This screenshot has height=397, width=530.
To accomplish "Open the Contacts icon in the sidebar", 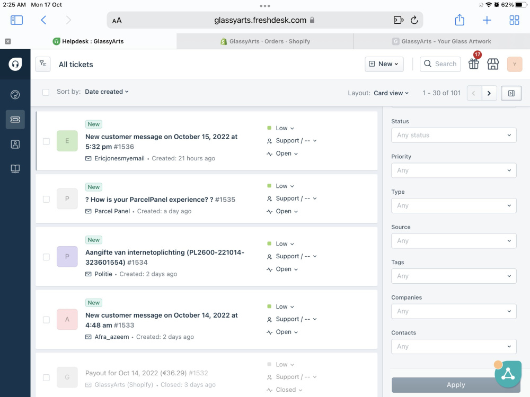I will [x=15, y=144].
